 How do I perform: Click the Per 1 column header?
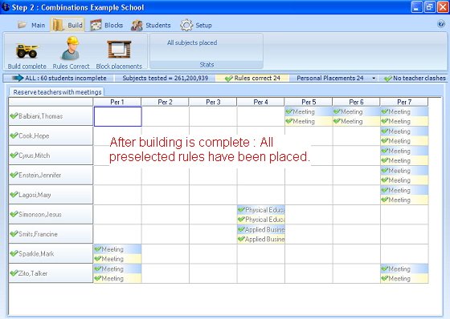tap(117, 102)
